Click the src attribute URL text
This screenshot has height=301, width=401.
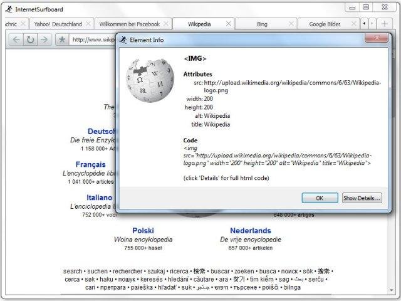293,87
